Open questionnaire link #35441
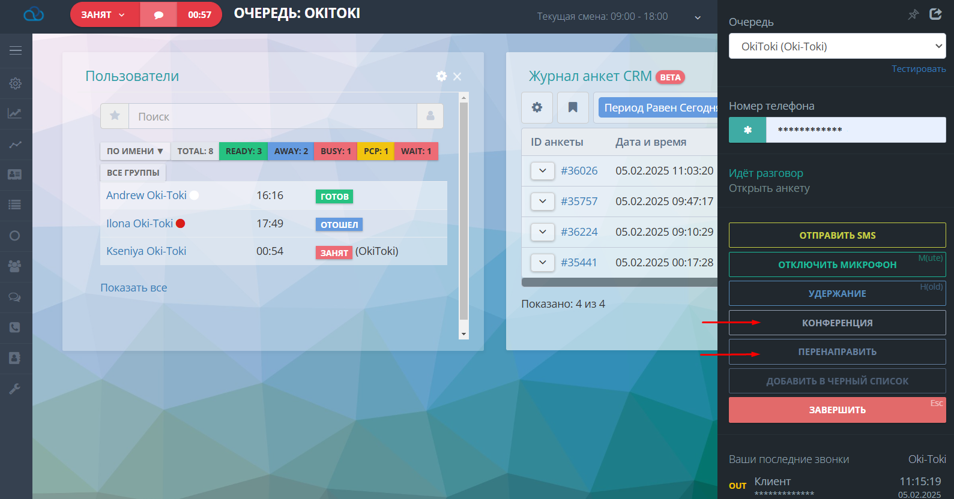Viewport: 954px width, 499px height. pyautogui.click(x=579, y=263)
